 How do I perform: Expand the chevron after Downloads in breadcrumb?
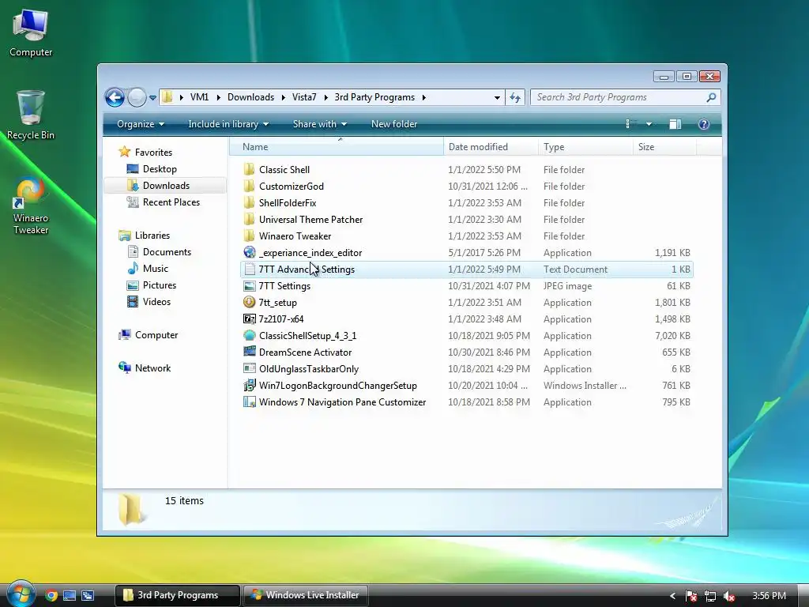(x=284, y=97)
